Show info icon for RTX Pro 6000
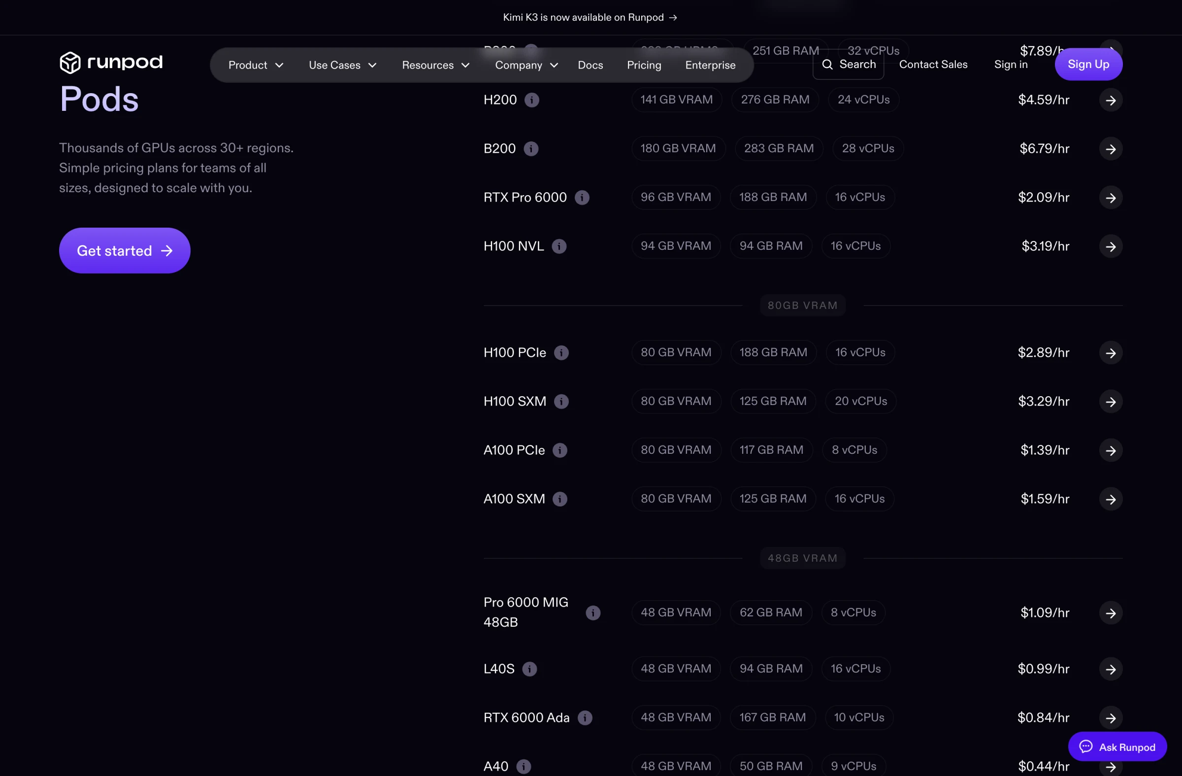Image resolution: width=1182 pixels, height=776 pixels. (x=582, y=197)
